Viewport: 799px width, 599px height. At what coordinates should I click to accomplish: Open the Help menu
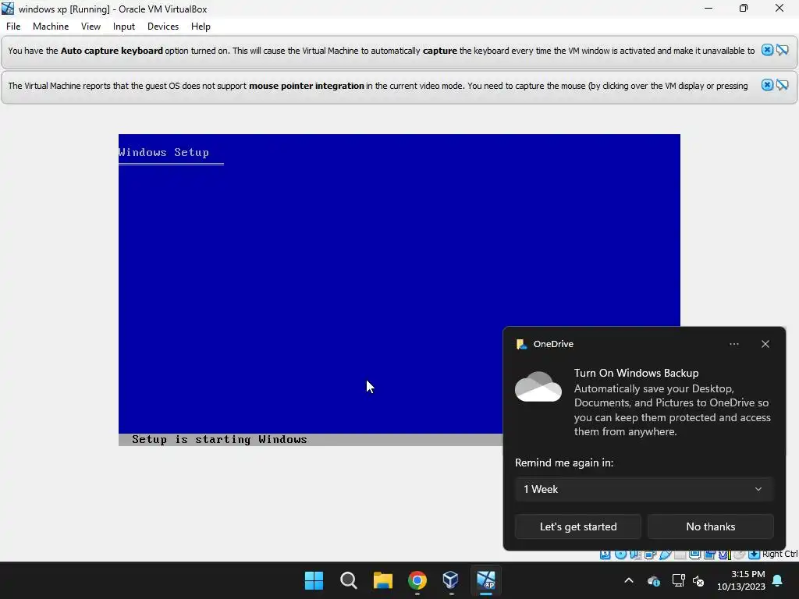click(x=201, y=27)
